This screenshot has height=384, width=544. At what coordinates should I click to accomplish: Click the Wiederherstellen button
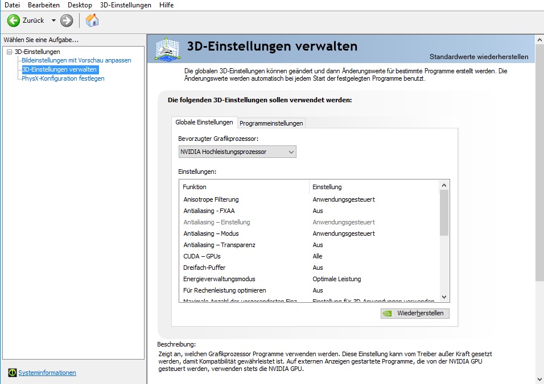(415, 314)
